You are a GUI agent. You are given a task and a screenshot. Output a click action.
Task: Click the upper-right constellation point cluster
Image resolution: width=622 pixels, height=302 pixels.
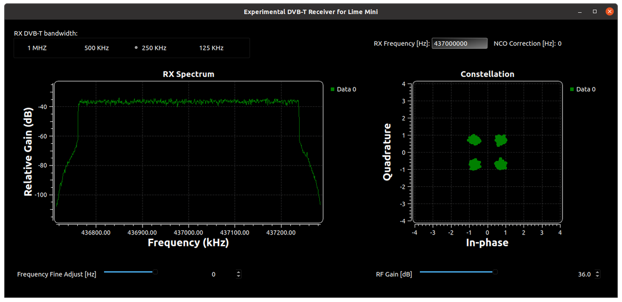click(x=501, y=140)
